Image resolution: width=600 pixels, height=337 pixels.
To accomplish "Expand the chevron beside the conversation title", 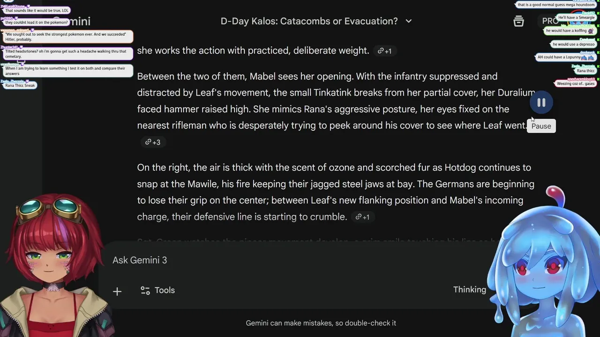I will pyautogui.click(x=409, y=21).
